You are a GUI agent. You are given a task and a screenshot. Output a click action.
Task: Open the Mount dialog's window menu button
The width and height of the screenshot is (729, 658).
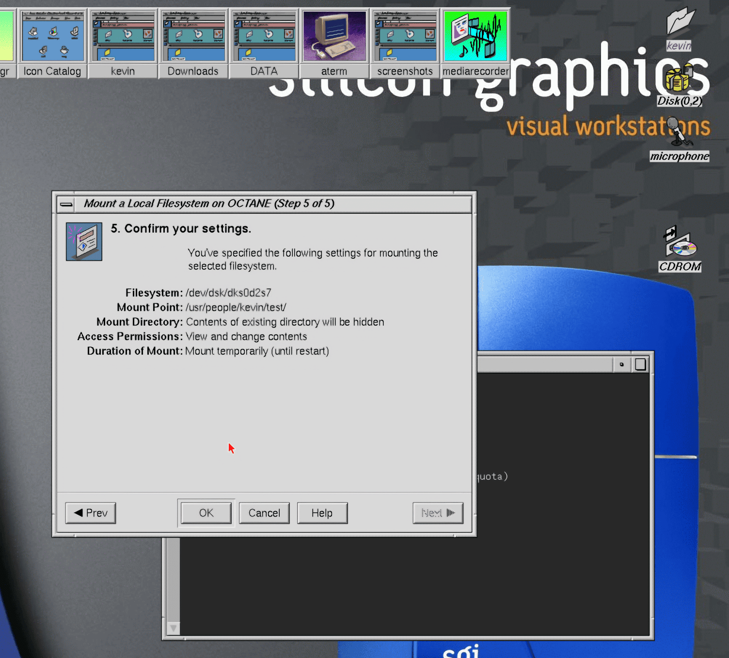[66, 204]
